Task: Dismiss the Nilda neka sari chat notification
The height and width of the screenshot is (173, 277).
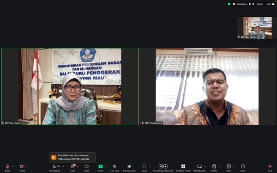Action: (x=93, y=155)
